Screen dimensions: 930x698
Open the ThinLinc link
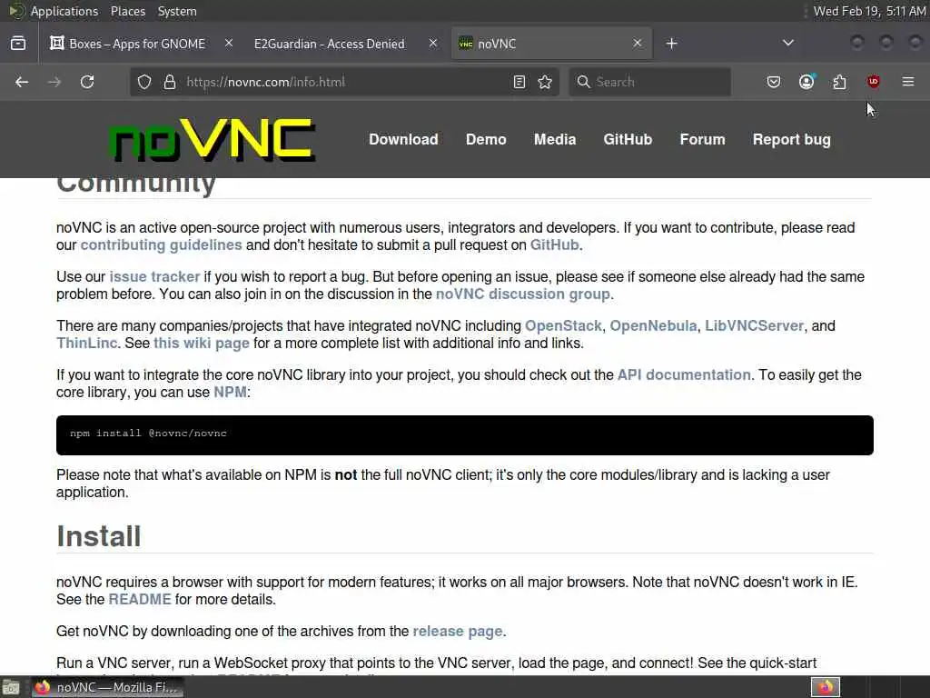(x=86, y=343)
